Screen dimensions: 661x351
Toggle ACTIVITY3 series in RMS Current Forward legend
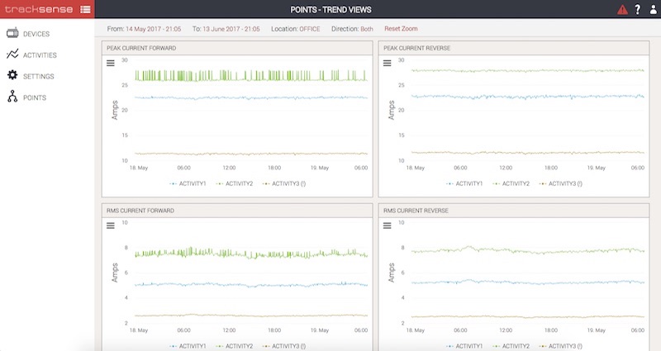(283, 346)
